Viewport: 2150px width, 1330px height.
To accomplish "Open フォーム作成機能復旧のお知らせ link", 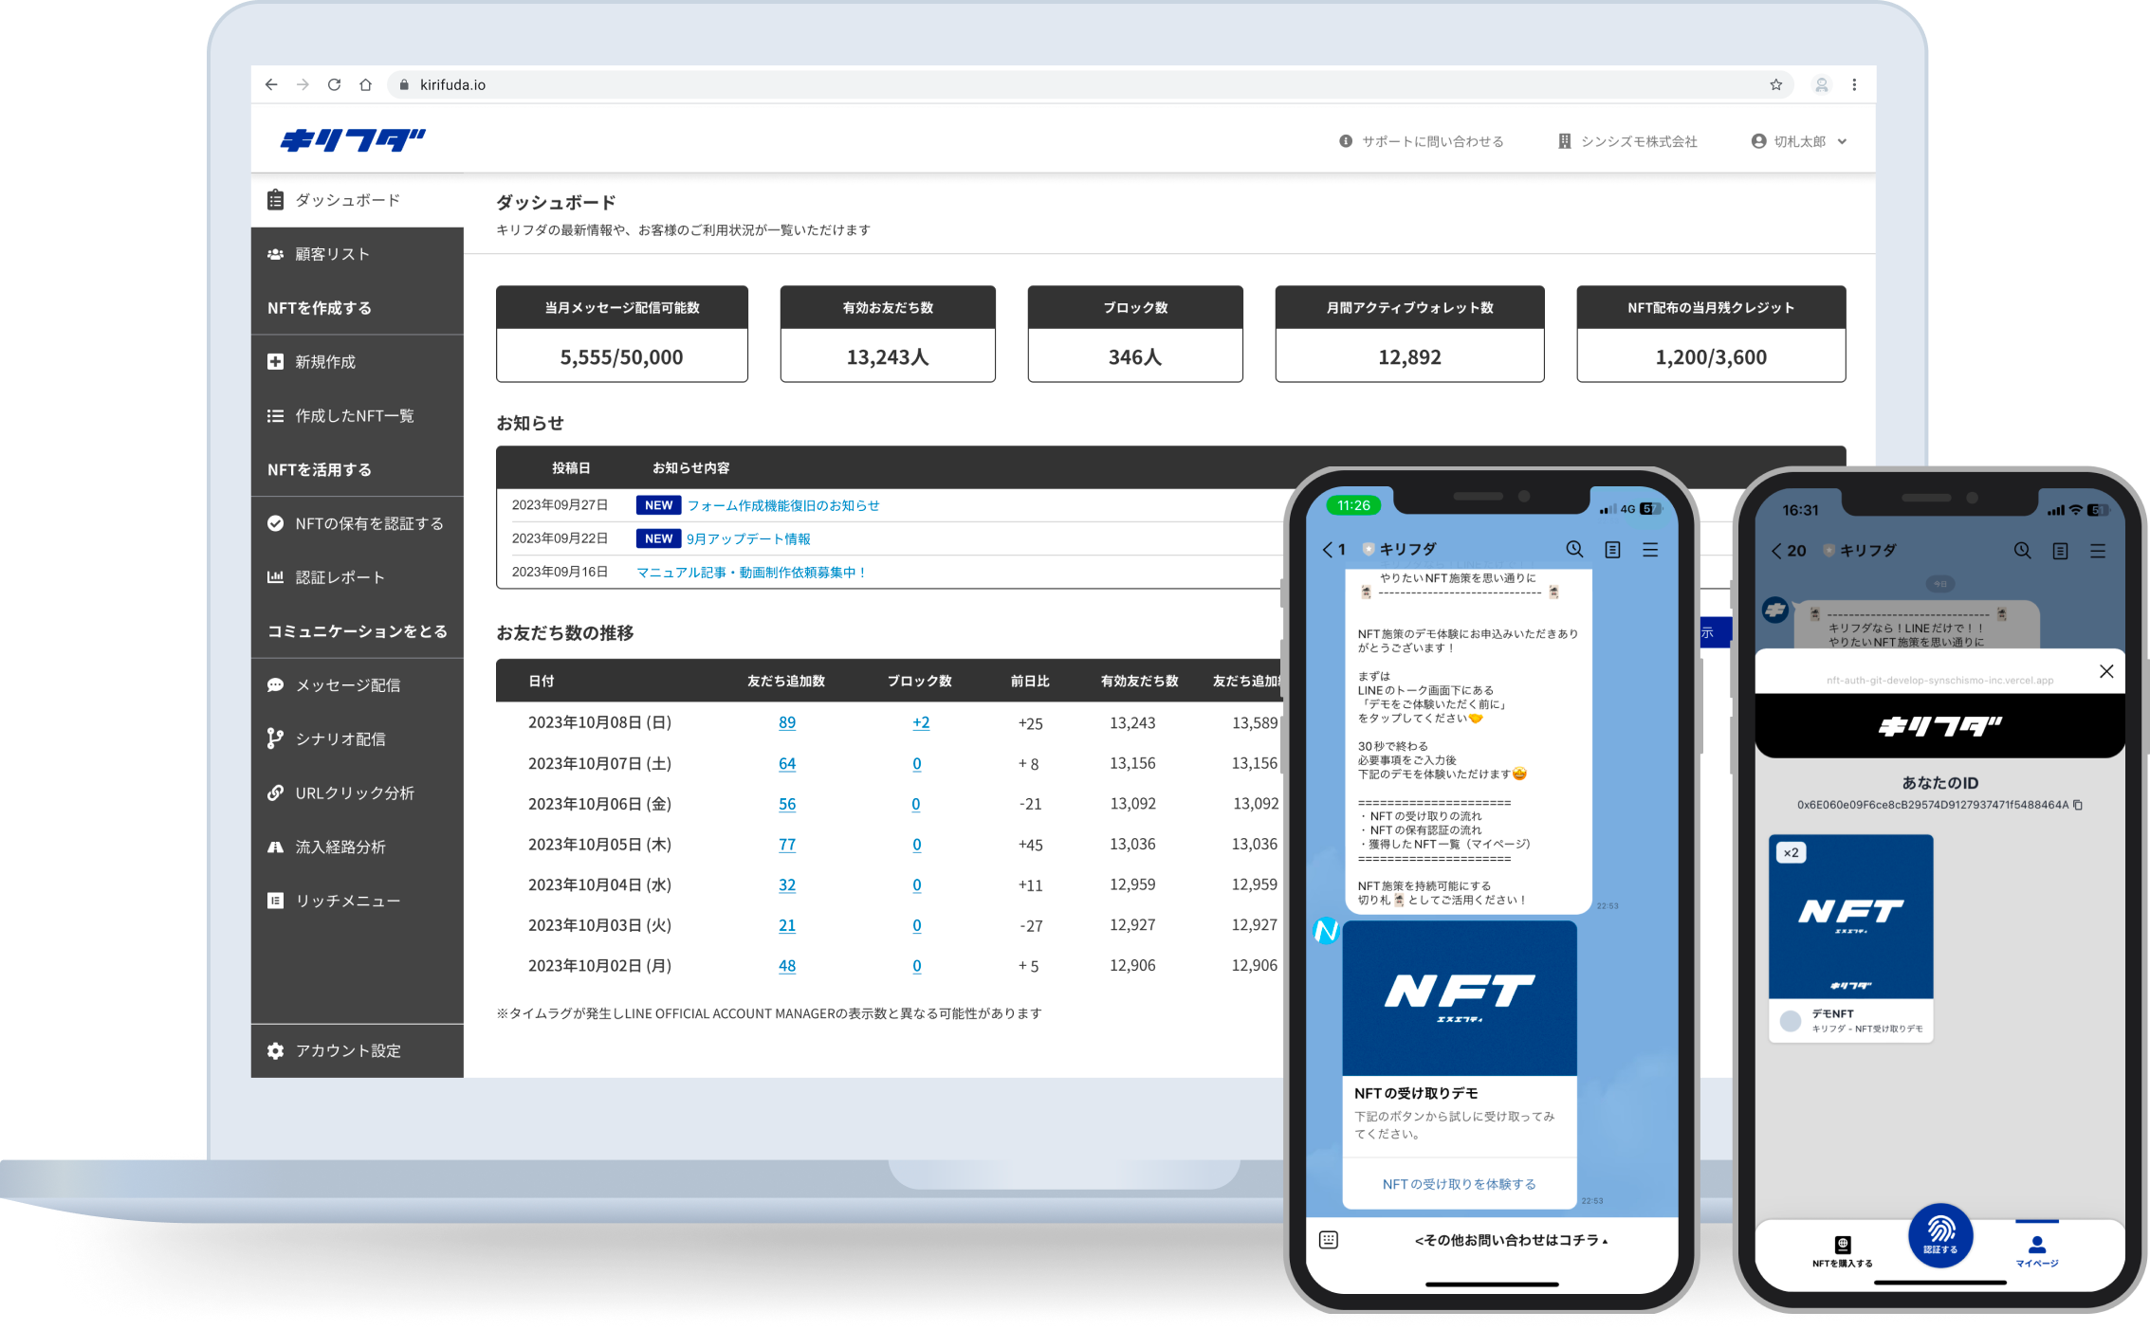I will [x=782, y=505].
